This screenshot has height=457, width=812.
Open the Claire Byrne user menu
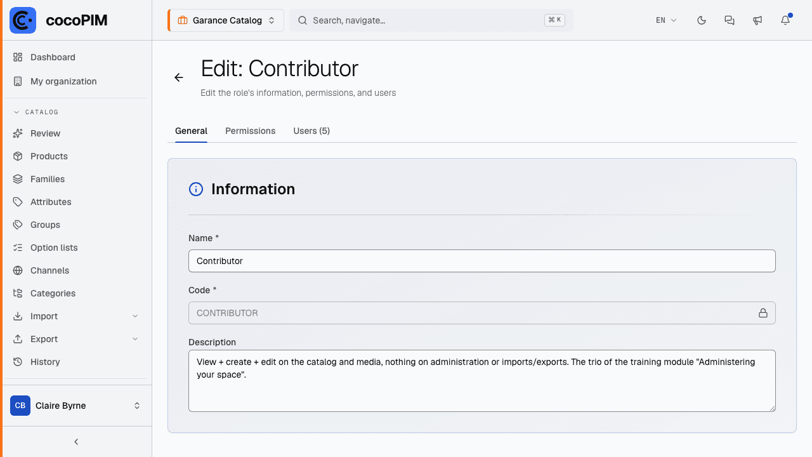(76, 406)
